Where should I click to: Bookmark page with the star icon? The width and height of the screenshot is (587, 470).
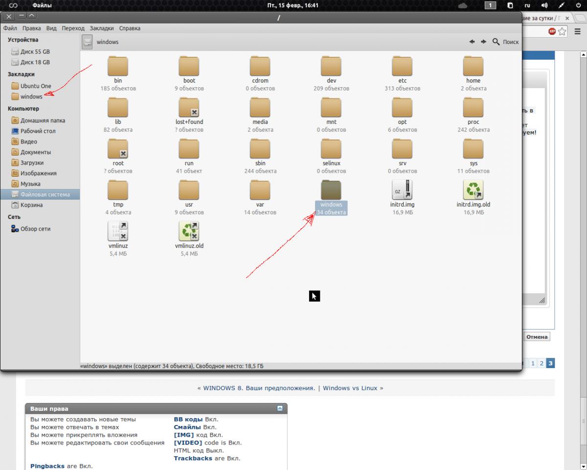pos(563,31)
